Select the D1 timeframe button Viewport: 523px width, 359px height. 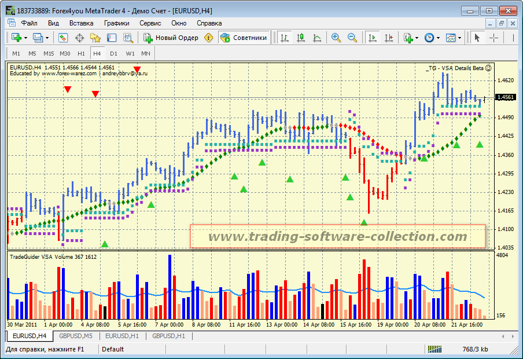(x=113, y=53)
